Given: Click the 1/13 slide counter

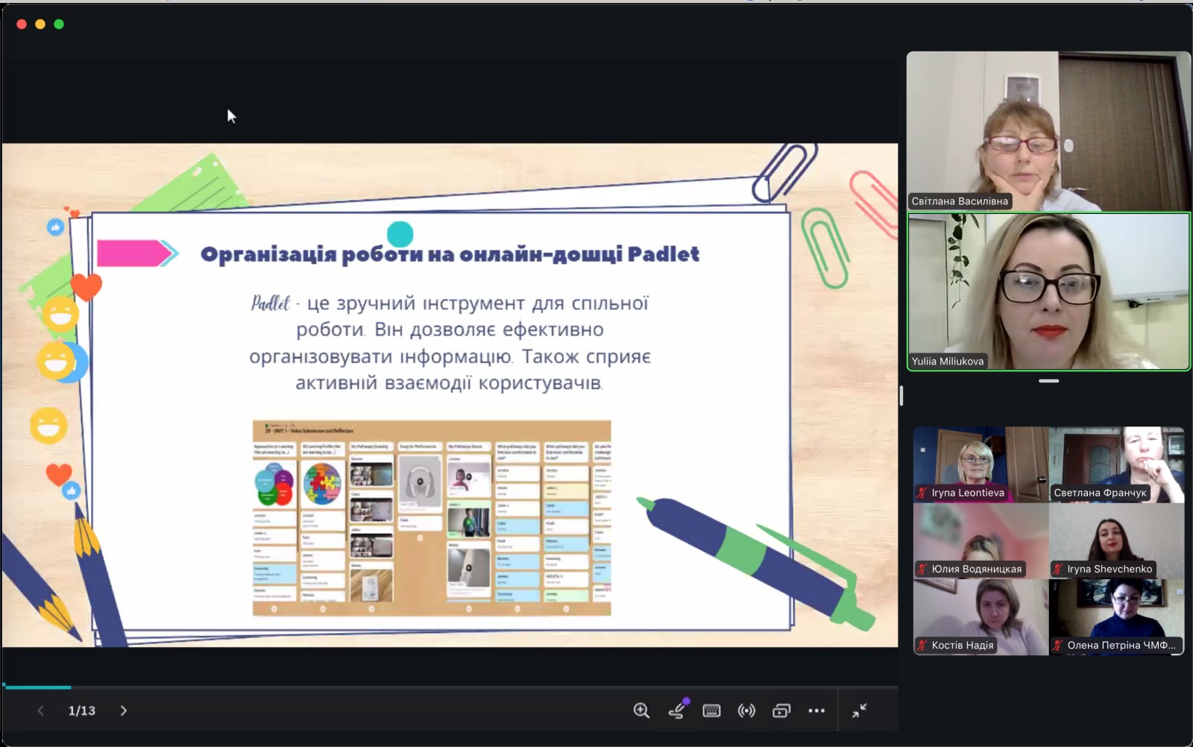Looking at the screenshot, I should tap(82, 710).
